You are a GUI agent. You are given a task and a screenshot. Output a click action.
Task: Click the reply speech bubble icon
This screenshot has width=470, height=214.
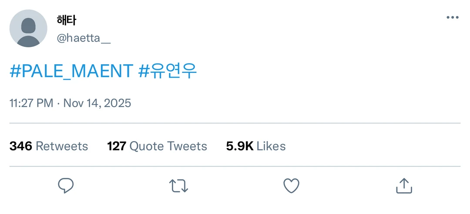(66, 186)
